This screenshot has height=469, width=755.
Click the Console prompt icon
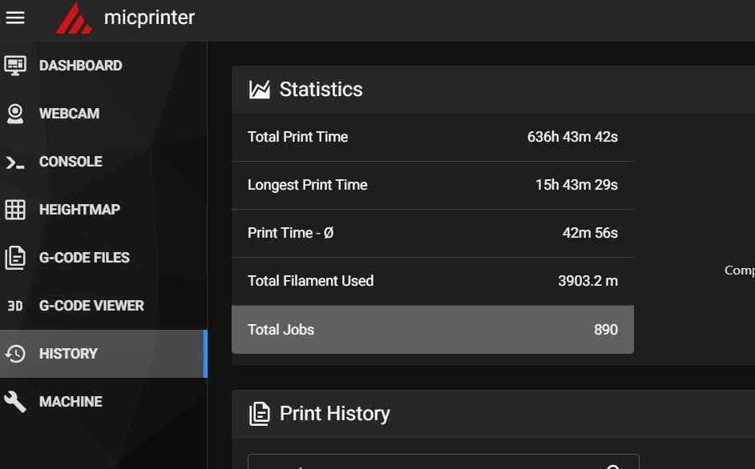pos(15,162)
